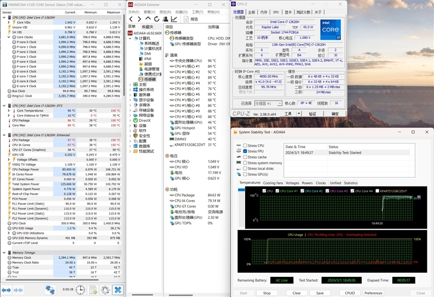The height and width of the screenshot is (297, 434).
Task: Open Statistics tab in Stability Test
Action: [x=350, y=183]
